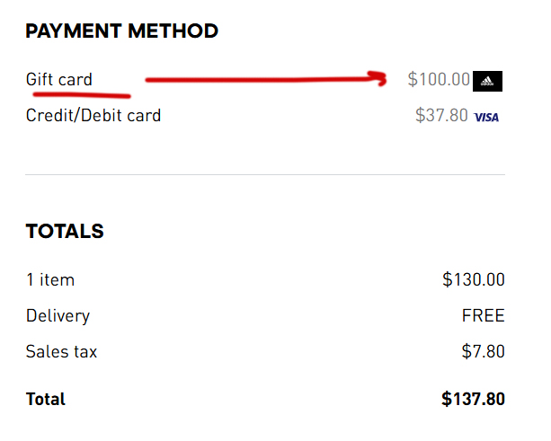Image resolution: width=551 pixels, height=441 pixels.
Task: Click the Adidas gift card logo icon
Action: 487,81
